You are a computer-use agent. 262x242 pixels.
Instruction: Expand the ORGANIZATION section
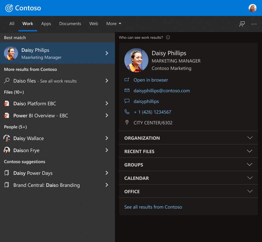point(188,138)
